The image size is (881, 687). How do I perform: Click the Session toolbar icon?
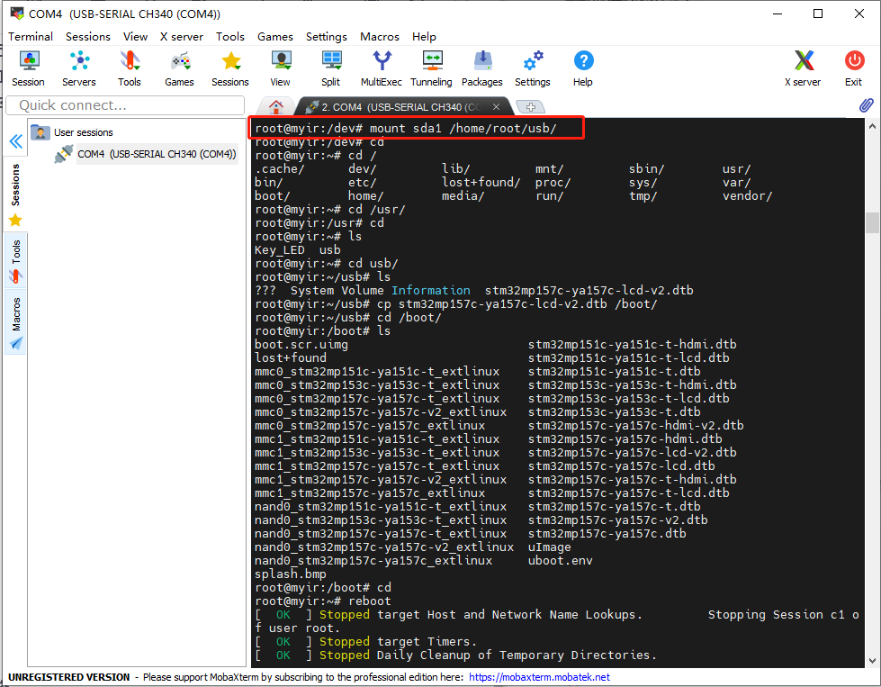(28, 68)
